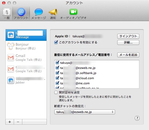Open help with the question mark button

click(x=137, y=118)
